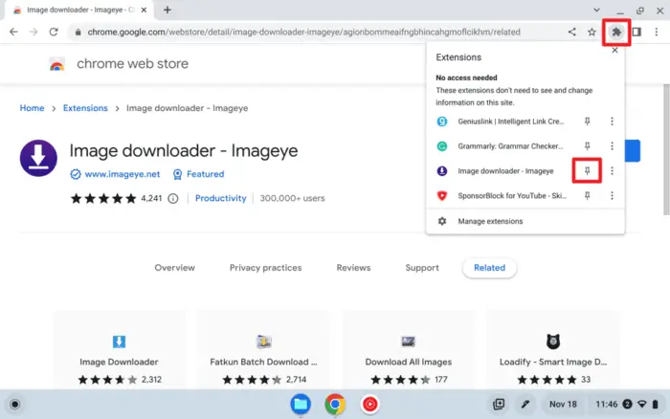Pin the Image downloader - Imageye extension

click(587, 171)
